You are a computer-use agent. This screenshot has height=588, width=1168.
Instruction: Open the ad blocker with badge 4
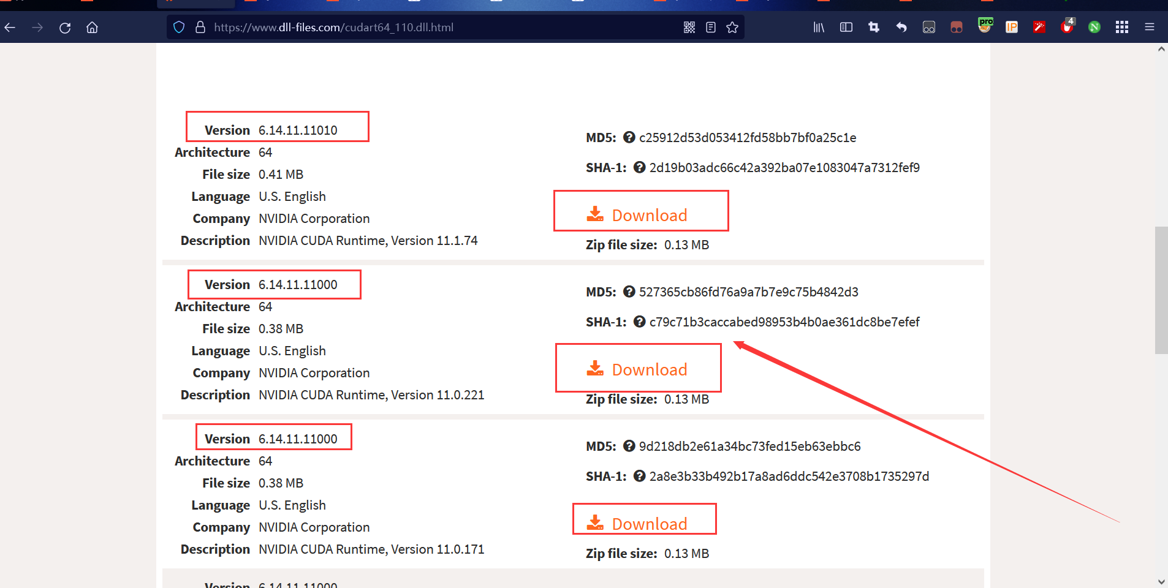1068,26
